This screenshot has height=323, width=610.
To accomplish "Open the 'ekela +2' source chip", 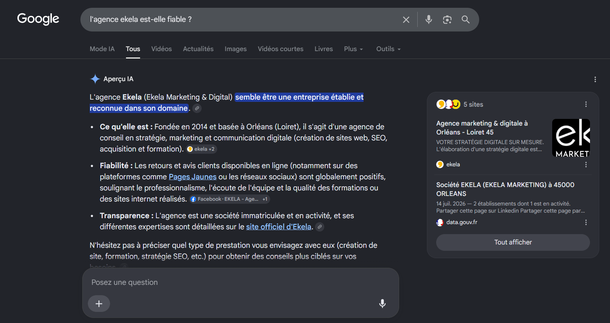I will pos(201,149).
